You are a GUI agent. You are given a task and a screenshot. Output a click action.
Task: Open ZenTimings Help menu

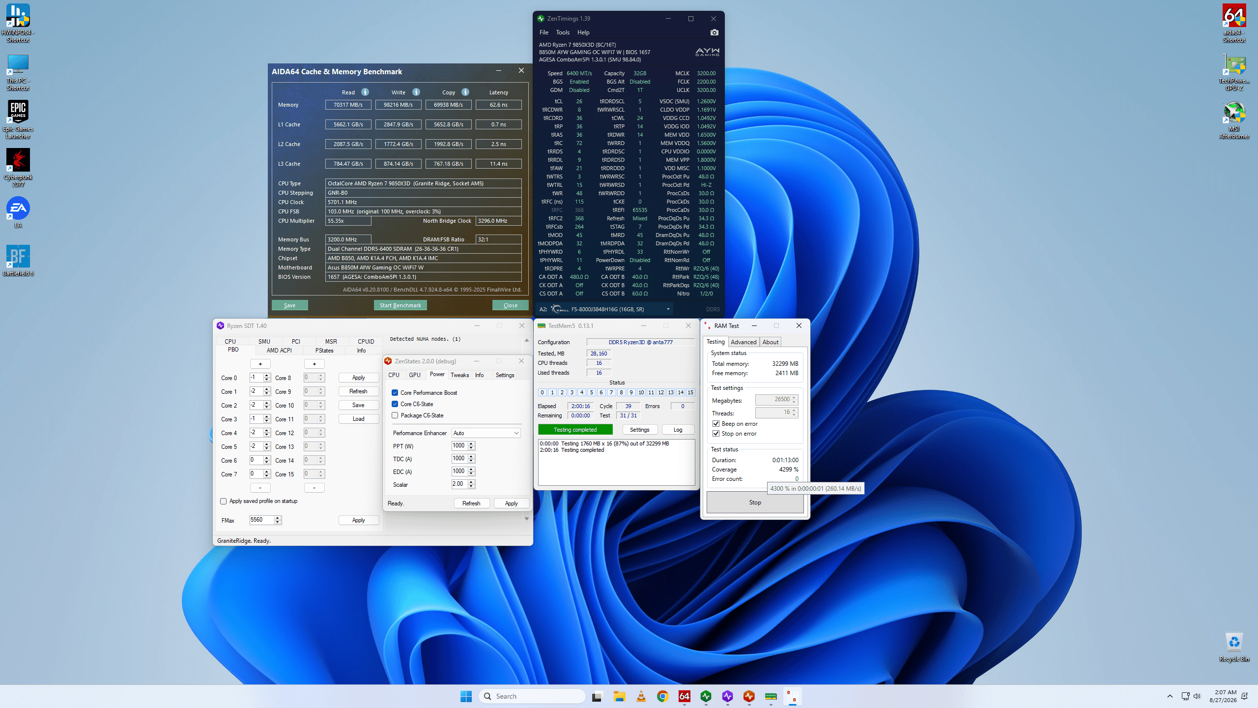coord(583,32)
